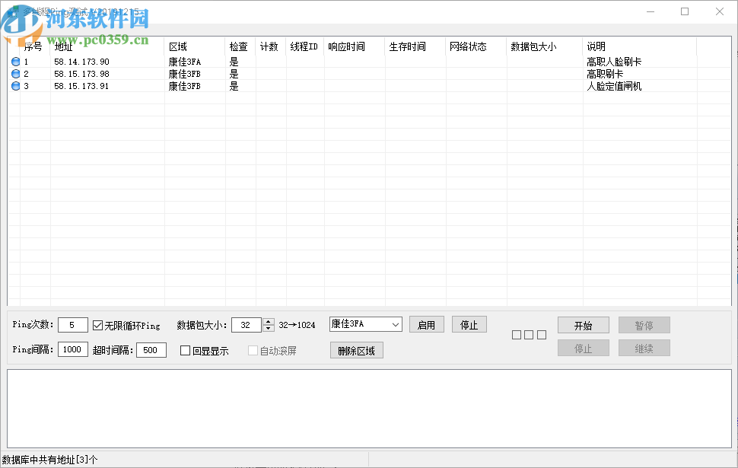The height and width of the screenshot is (468, 738).
Task: Enable the 无限循环Ping checkbox
Action: (97, 323)
